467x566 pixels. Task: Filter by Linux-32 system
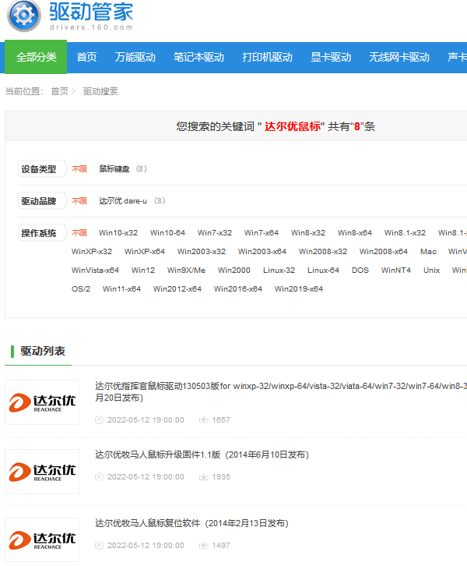[279, 271]
